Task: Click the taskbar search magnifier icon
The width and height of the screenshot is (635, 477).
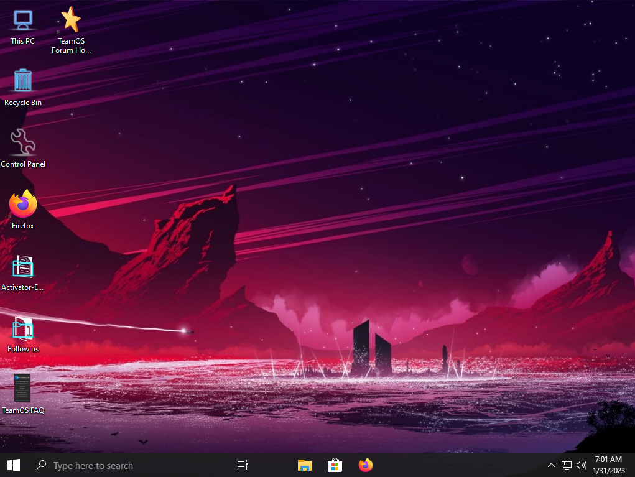Action: [41, 465]
